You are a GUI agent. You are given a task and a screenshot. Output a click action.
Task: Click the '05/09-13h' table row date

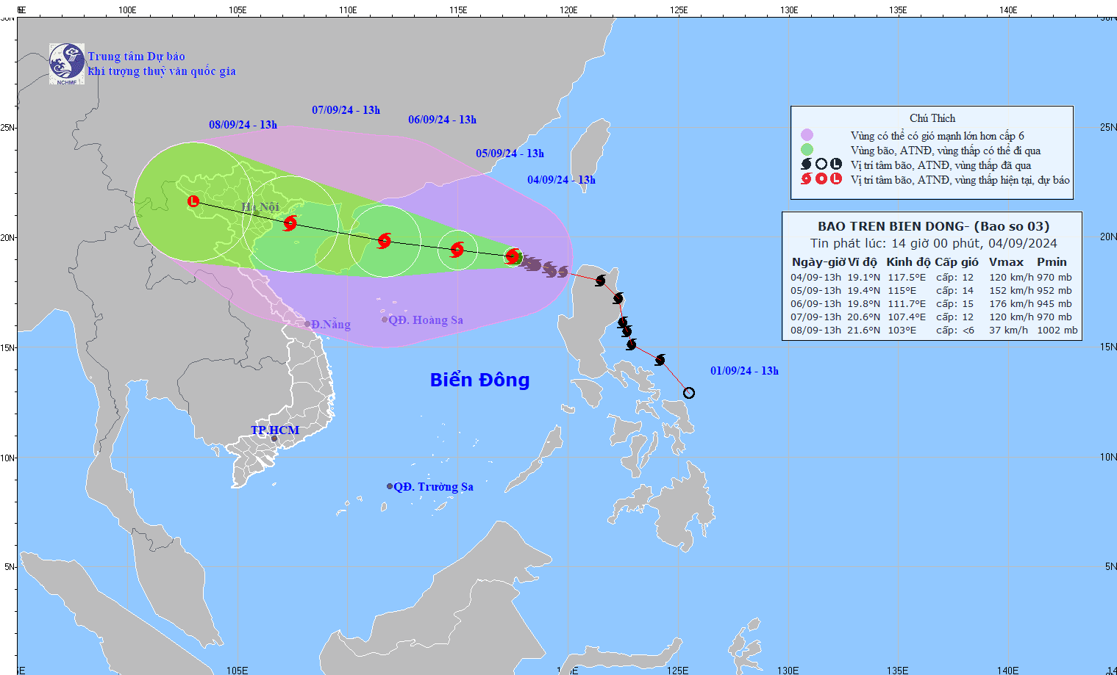pos(816,291)
